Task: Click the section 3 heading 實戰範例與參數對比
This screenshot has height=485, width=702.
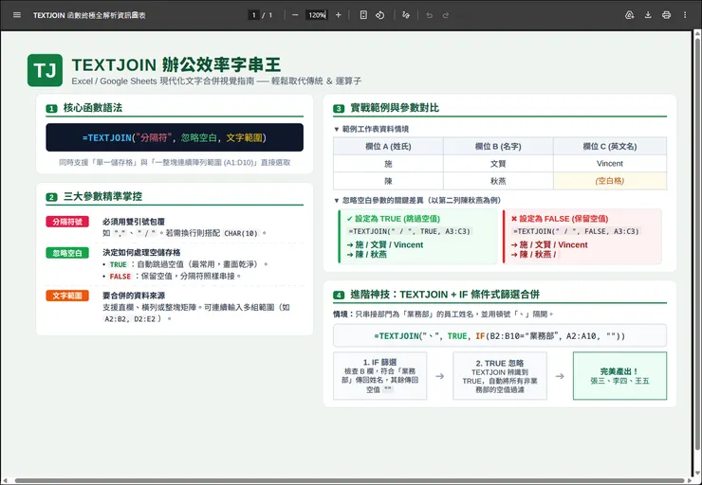Action: tap(395, 108)
